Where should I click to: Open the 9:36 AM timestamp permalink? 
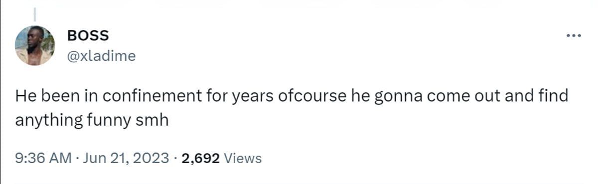tap(44, 158)
